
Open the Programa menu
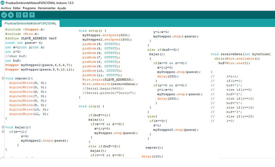(29, 8)
